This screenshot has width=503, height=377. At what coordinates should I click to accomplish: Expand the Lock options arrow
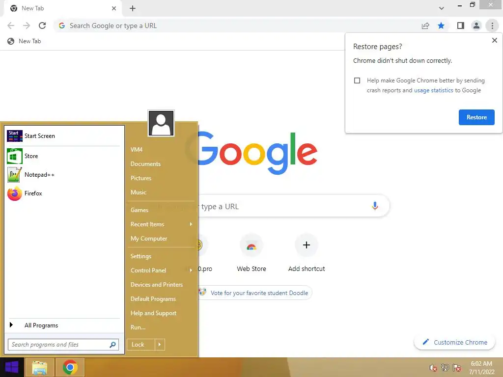coord(160,345)
